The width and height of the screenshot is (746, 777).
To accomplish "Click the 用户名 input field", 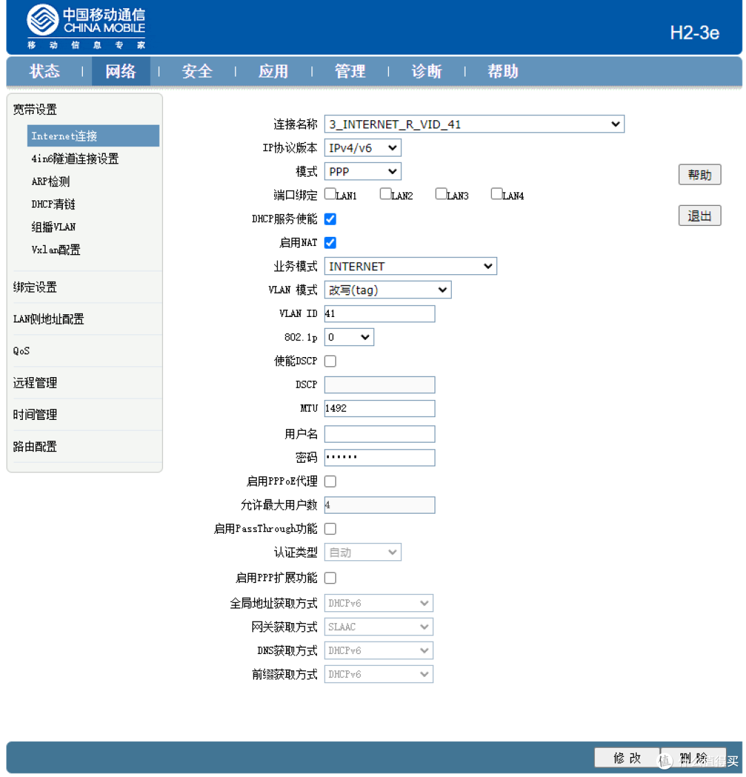I will pos(380,434).
